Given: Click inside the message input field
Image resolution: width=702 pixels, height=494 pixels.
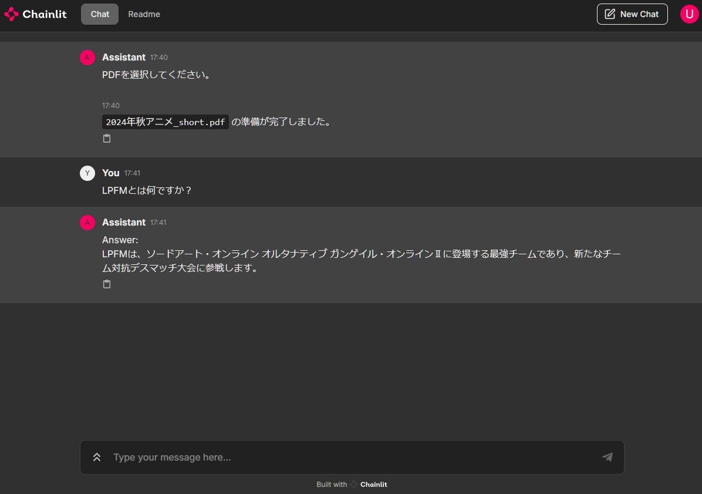Looking at the screenshot, I should [293, 457].
